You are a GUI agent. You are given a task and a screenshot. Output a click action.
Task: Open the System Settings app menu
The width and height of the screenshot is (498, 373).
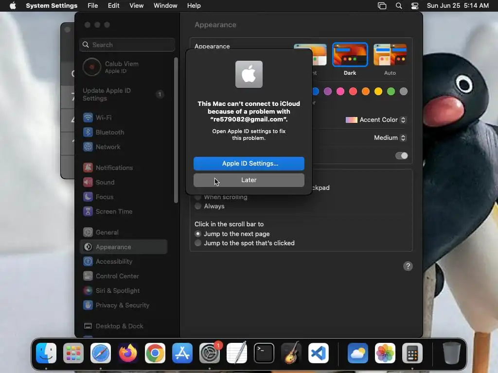[x=52, y=6]
